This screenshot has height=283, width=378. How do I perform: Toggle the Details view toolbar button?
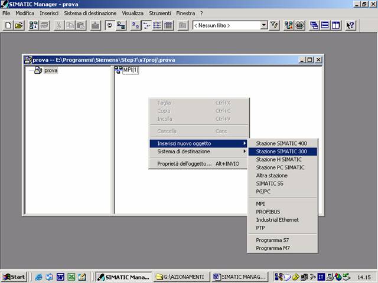(x=168, y=25)
